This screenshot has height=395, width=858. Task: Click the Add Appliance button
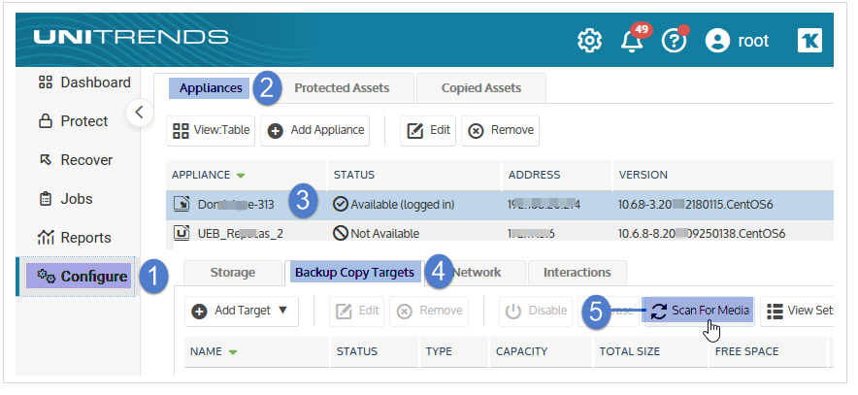[x=315, y=131]
